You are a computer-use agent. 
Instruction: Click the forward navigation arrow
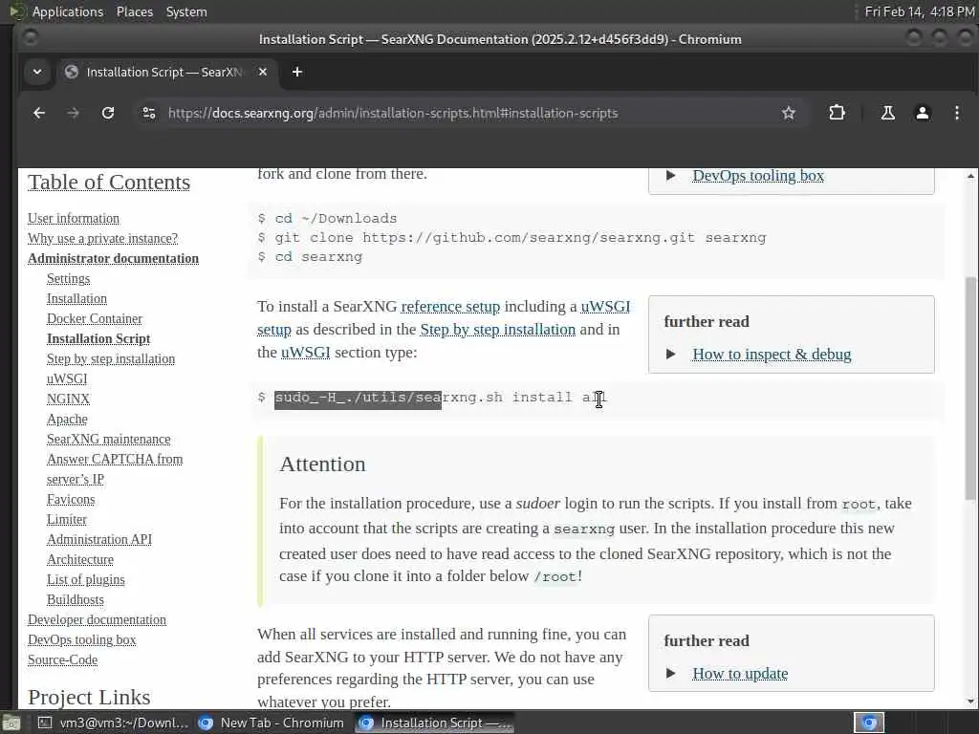pos(73,113)
